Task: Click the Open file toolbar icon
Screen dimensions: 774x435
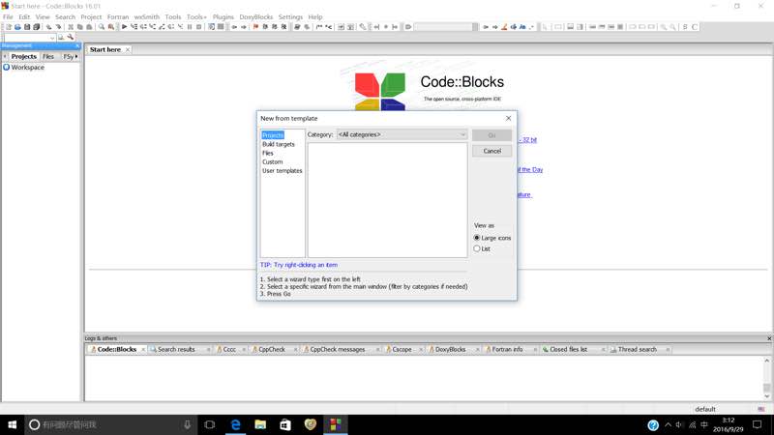Action: 17,27
